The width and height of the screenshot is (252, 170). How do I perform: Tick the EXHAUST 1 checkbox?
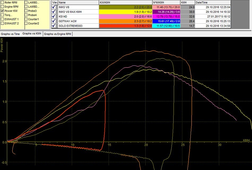pyautogui.click(x=2, y=19)
